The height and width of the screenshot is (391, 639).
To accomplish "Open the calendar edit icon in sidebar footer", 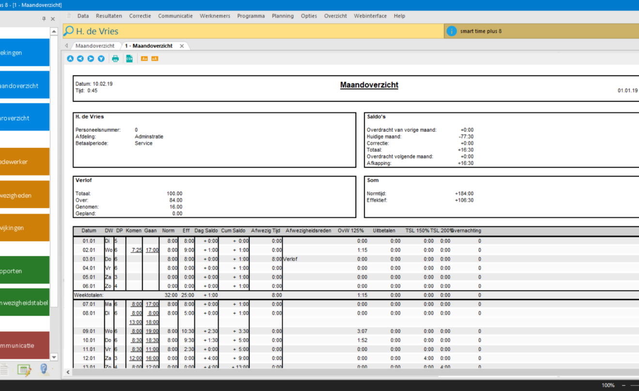I will (x=24, y=370).
